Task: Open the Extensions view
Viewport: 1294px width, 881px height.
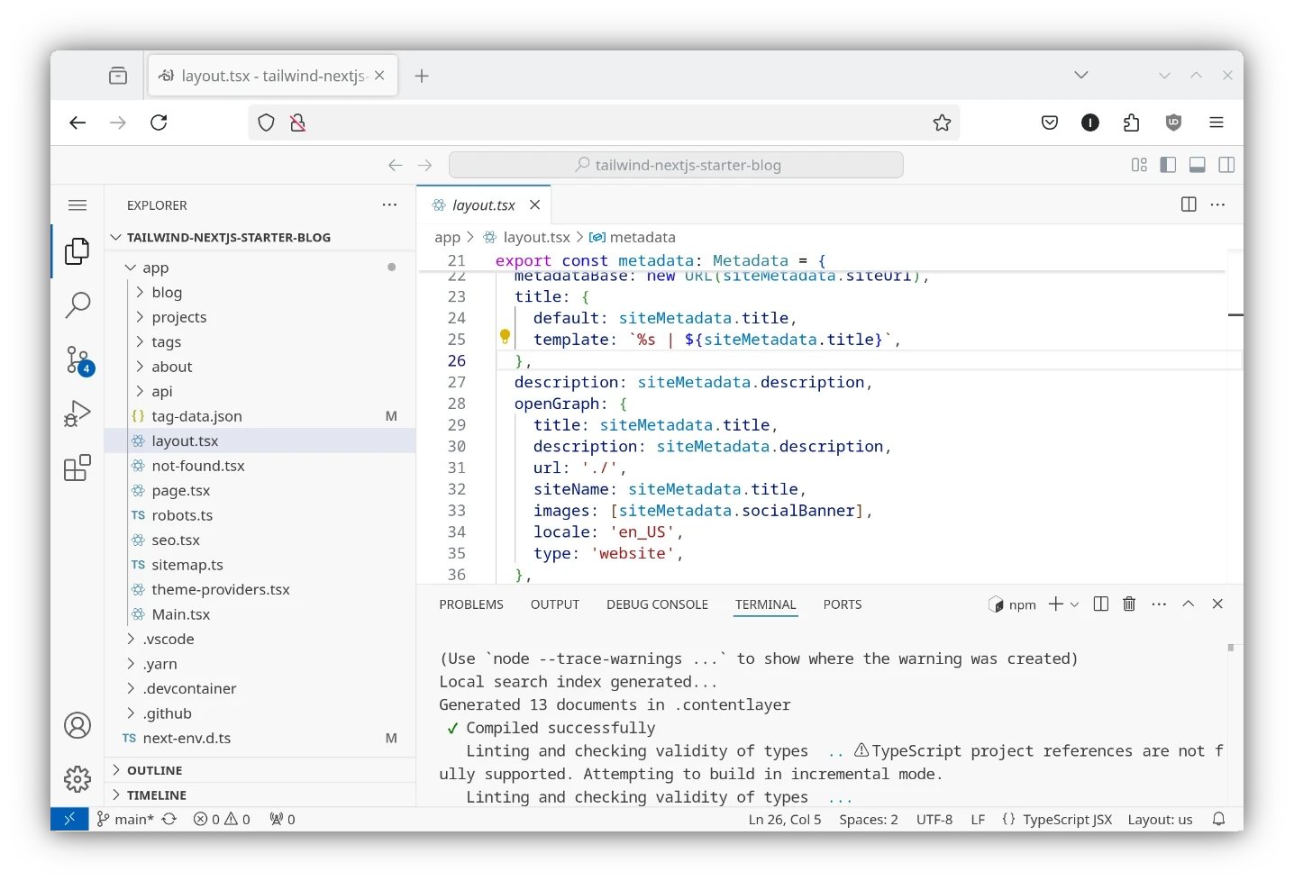Action: [77, 468]
